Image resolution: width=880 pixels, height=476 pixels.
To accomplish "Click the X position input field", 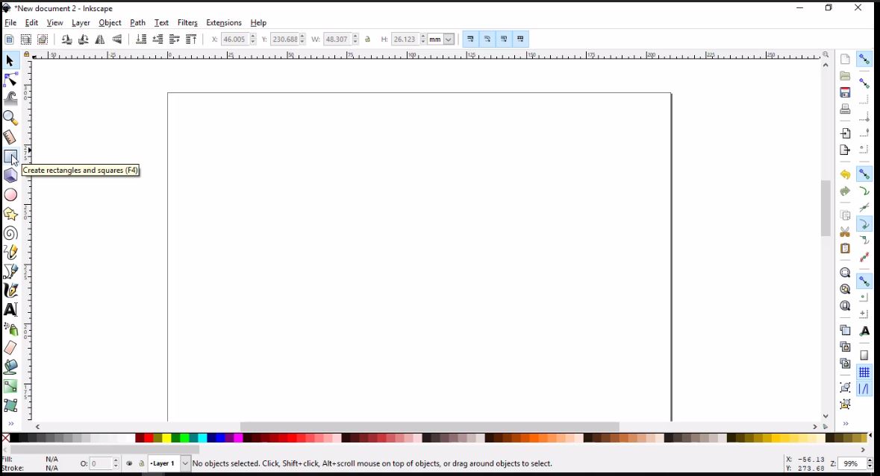I will click(x=234, y=39).
